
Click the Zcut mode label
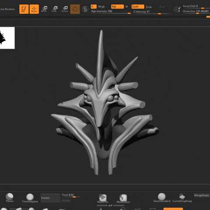(x=162, y=7)
